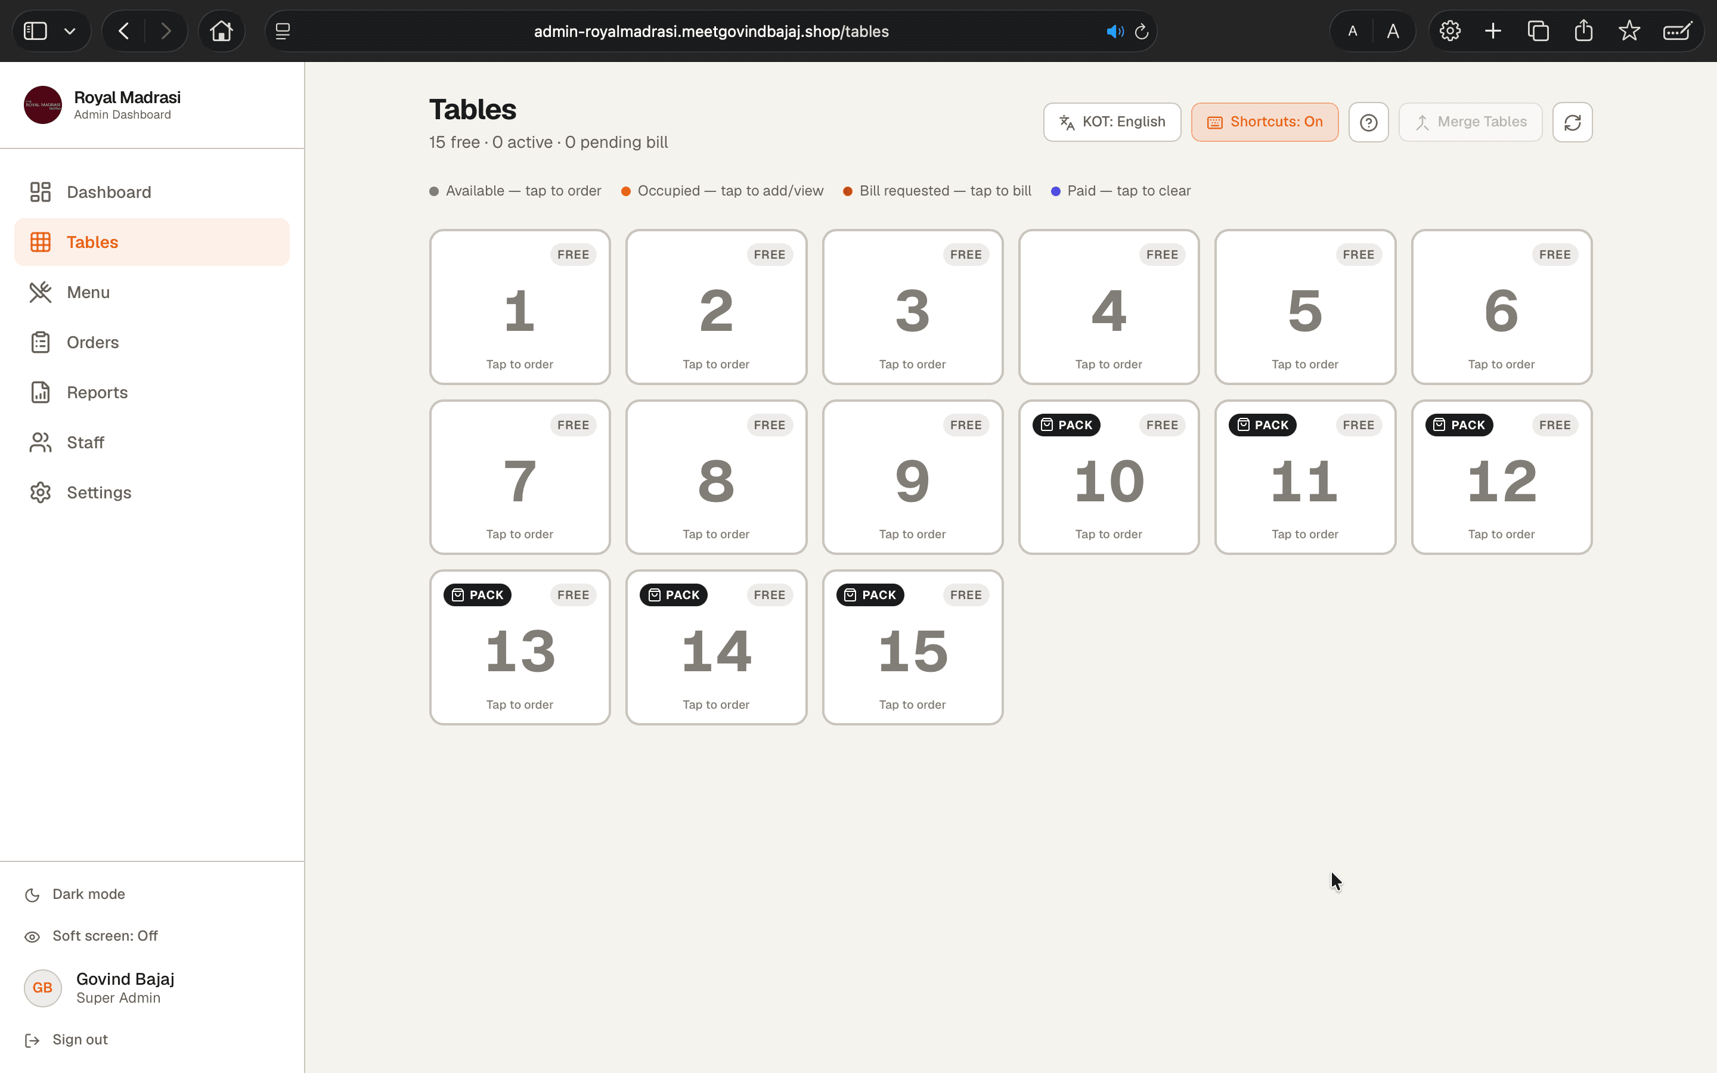Click the number 11 on table card
Screen dimensions: 1717x1073
point(1305,481)
